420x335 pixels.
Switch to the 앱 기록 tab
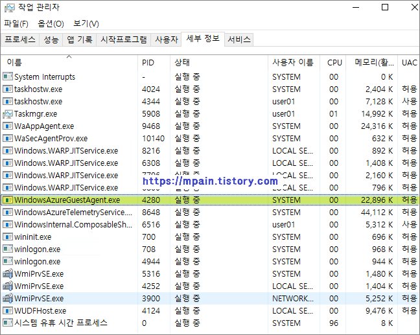[80, 40]
